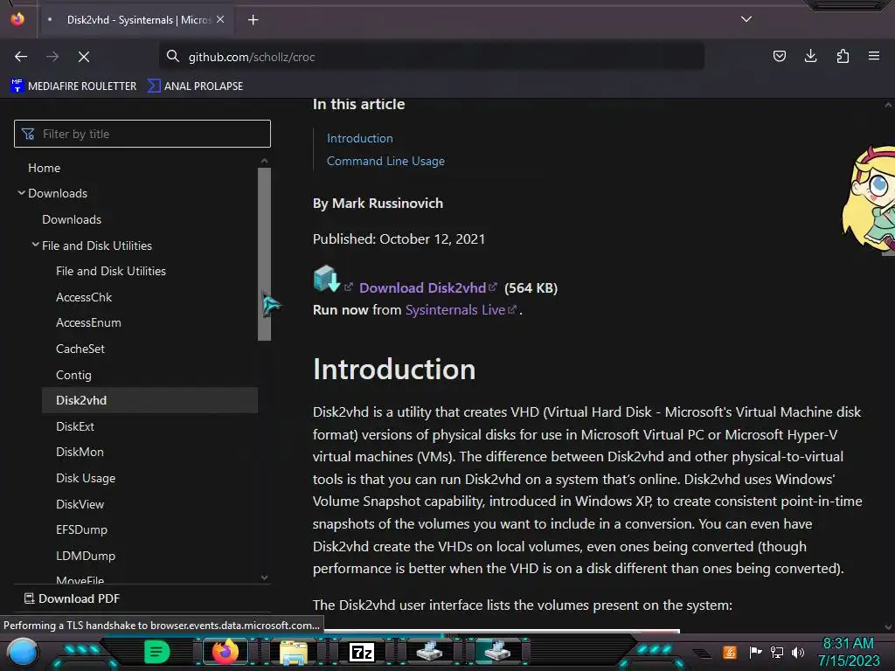Open the extensions puzzle icon
Viewport: 895px width, 671px height.
click(x=843, y=56)
